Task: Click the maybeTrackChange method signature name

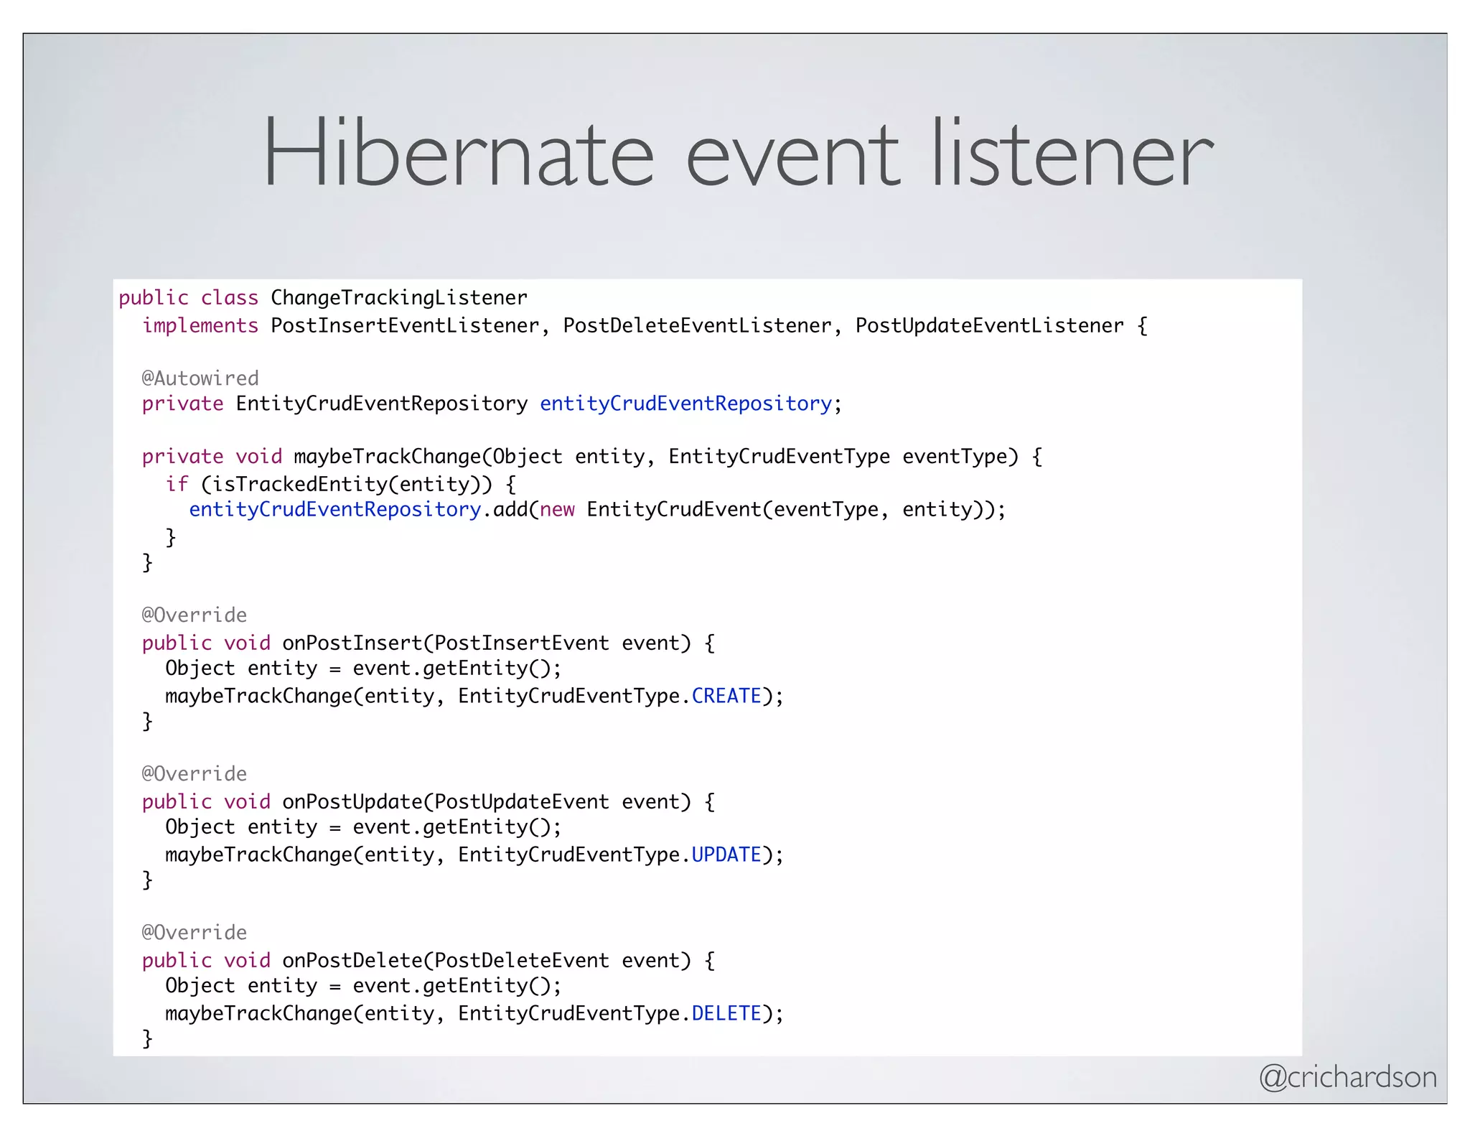Action: pos(388,456)
